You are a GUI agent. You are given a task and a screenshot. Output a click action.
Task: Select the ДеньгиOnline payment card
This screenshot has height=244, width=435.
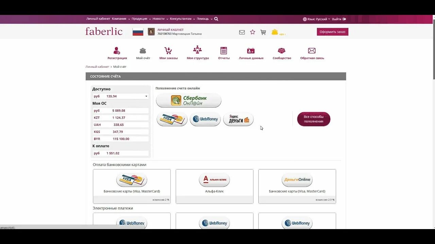tap(297, 186)
